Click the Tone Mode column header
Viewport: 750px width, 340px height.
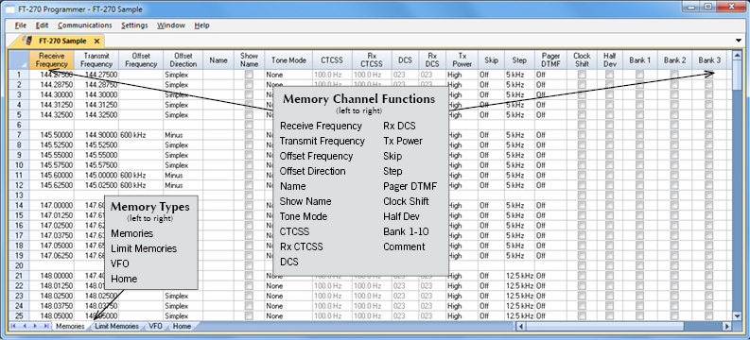[288, 59]
